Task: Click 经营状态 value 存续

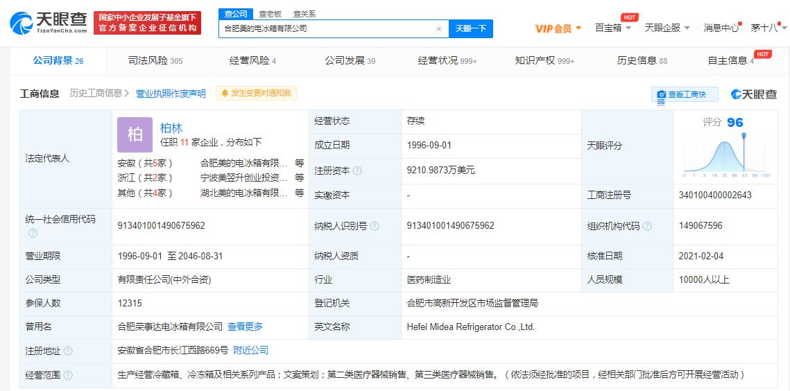Action: (x=416, y=121)
